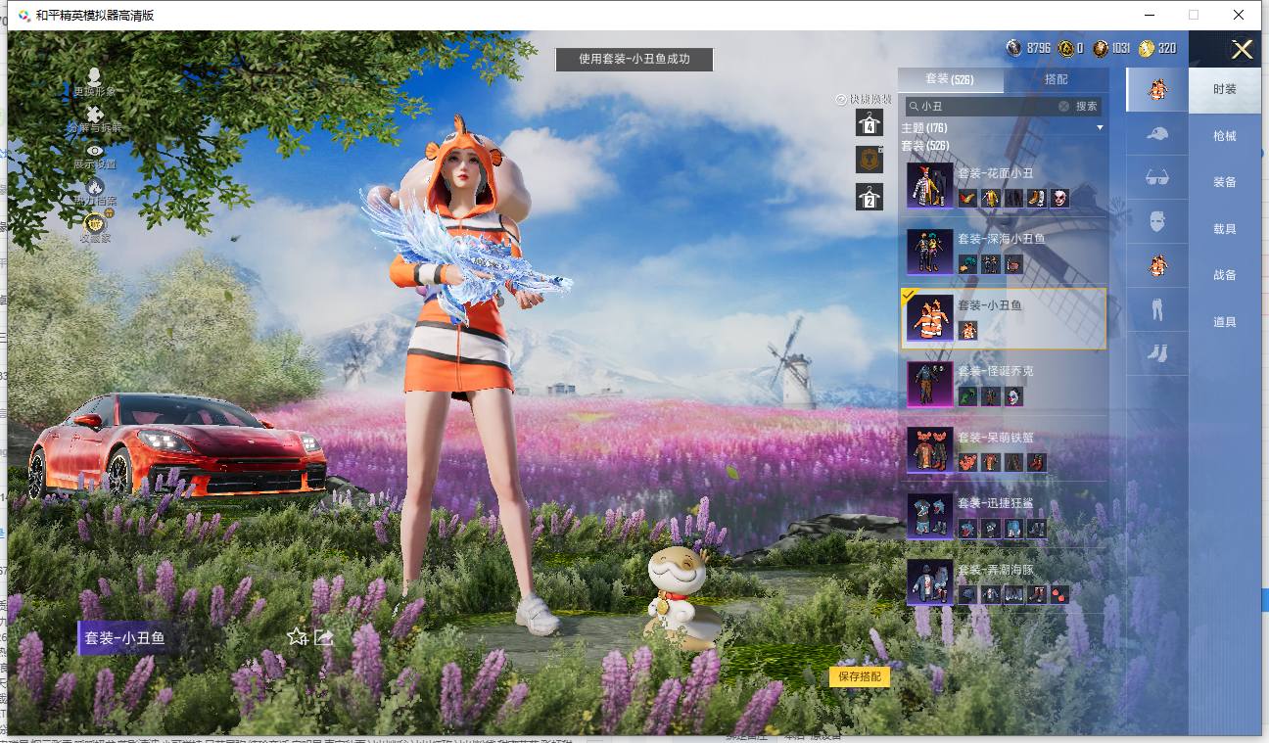
Task: Select clown face piece in 怪诞乔克 row
Action: point(1014,395)
